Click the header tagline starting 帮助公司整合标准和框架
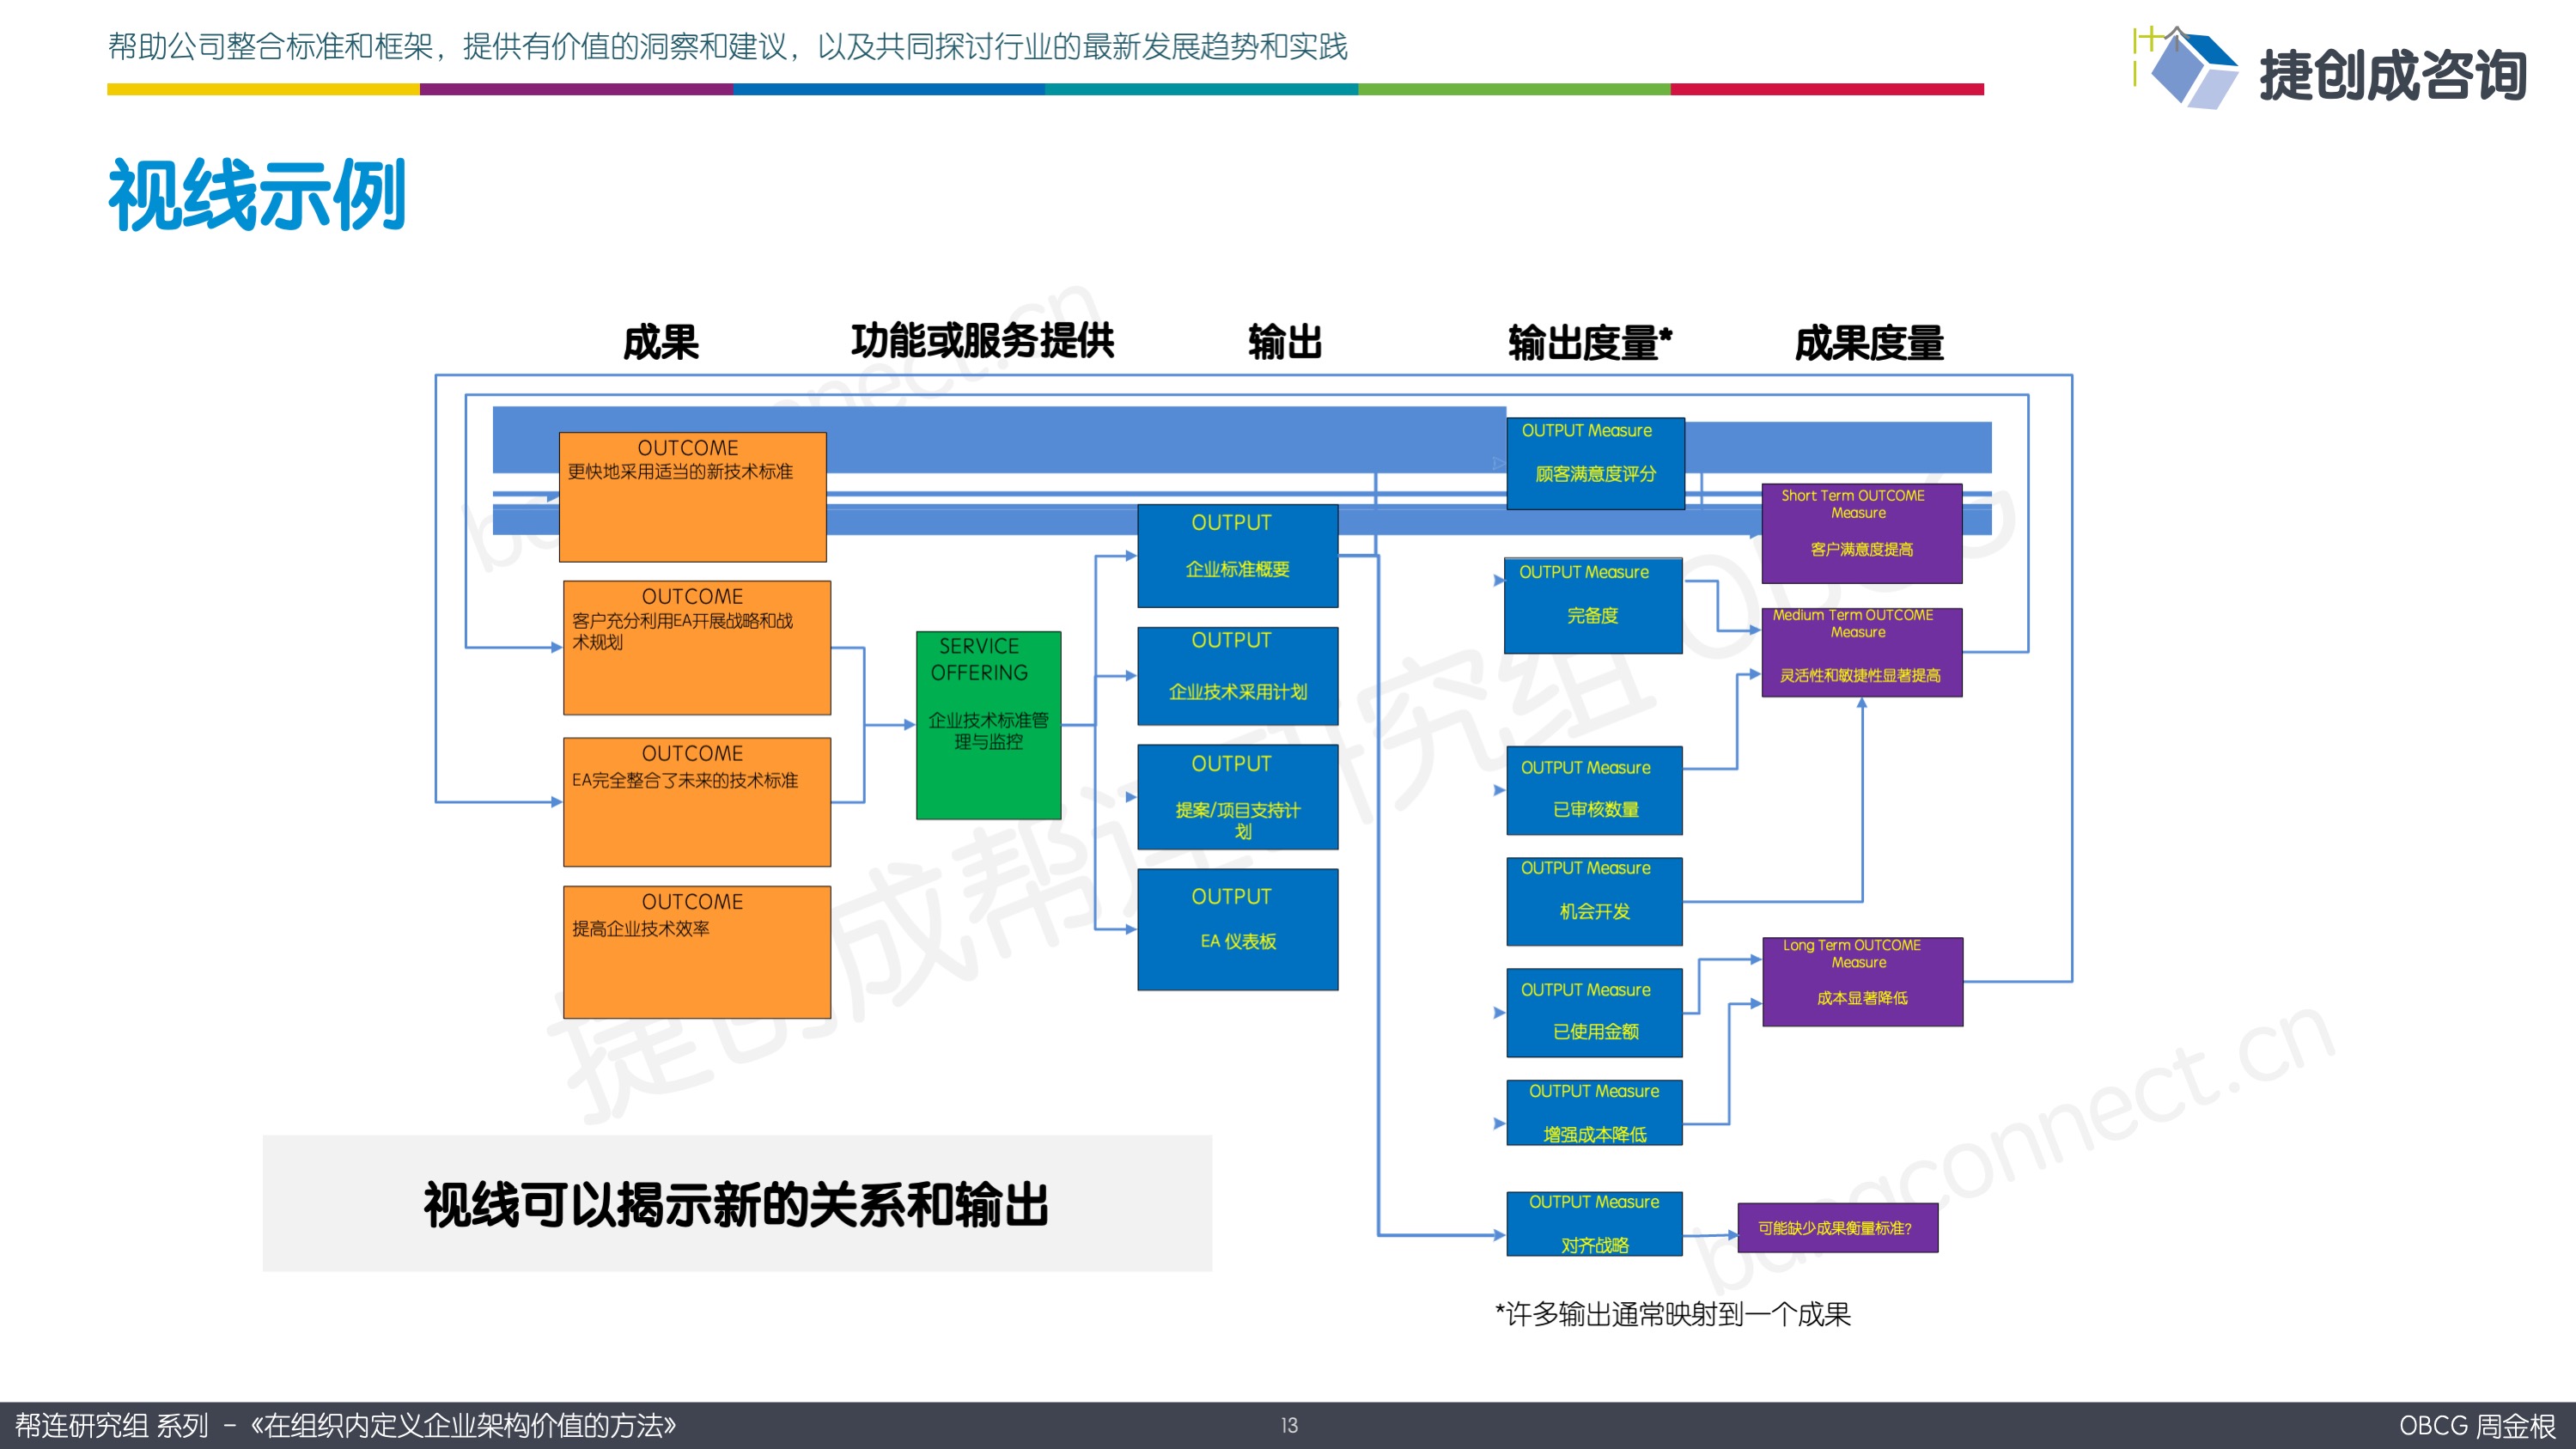Screen dimensions: 2576x1449 point(728,46)
